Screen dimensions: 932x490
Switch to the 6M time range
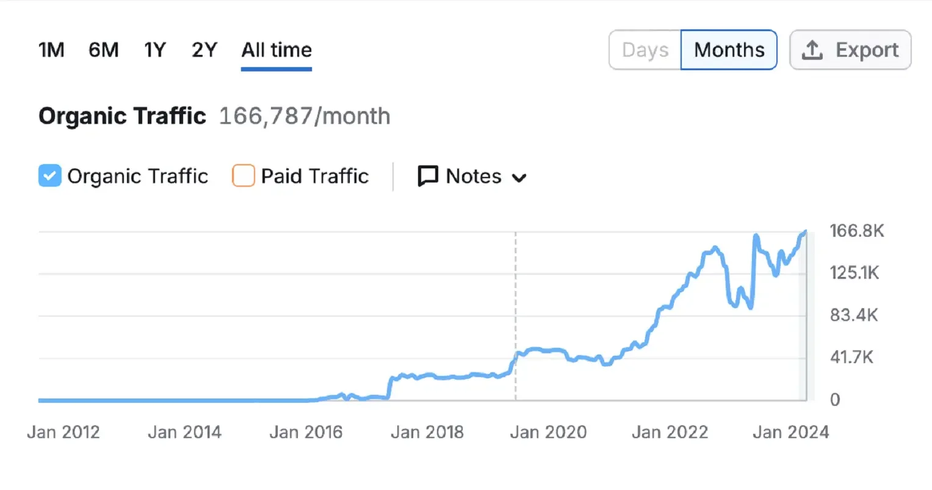tap(103, 50)
